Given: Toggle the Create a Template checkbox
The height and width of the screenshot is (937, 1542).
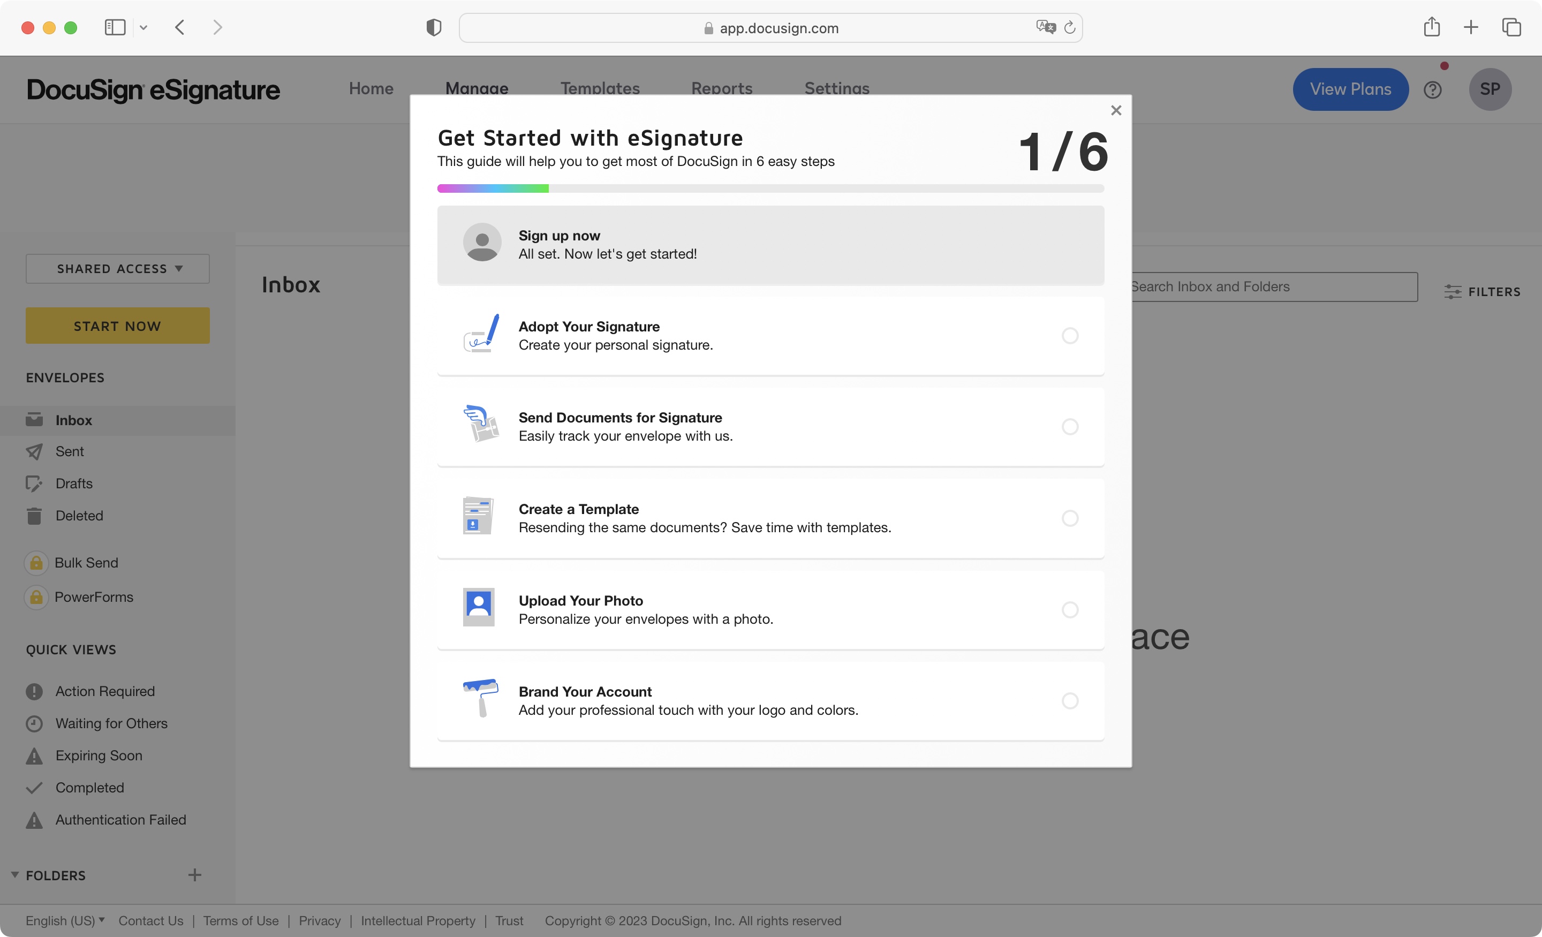Looking at the screenshot, I should [x=1067, y=518].
